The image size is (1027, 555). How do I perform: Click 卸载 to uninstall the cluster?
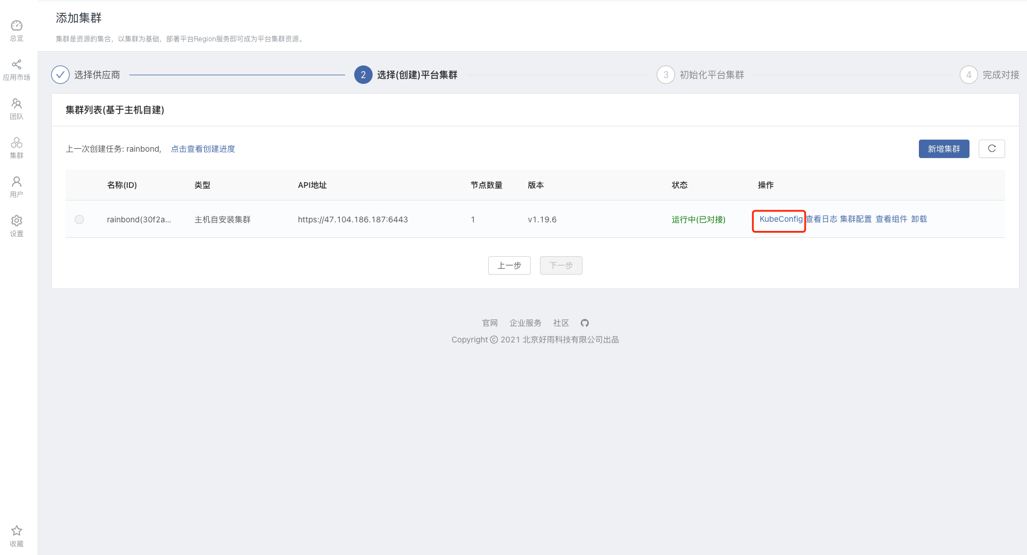(x=919, y=219)
